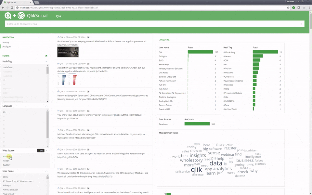This screenshot has height=195, width=312.
Task: Select Advika Bhavsar in User Name filter
Action: coord(10,189)
